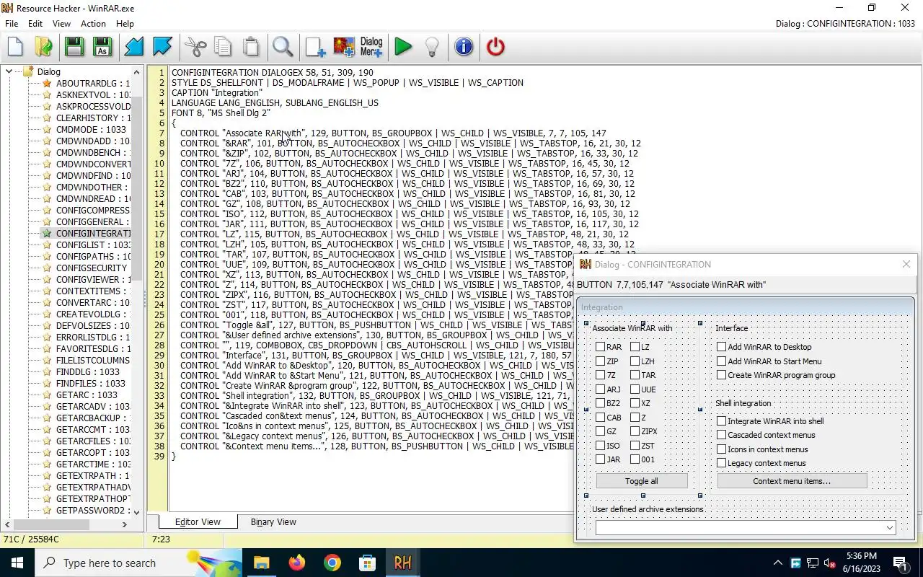Cut with the scissors toolbar icon
Image resolution: width=923 pixels, height=577 pixels.
pyautogui.click(x=195, y=47)
